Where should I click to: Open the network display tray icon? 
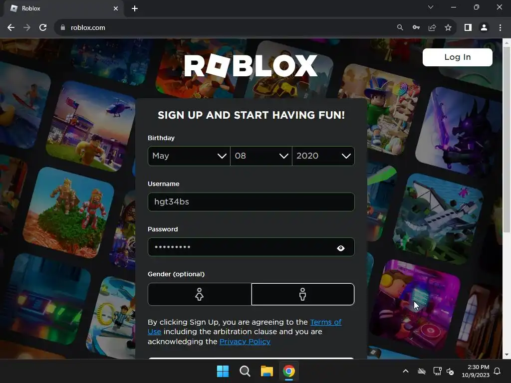(x=437, y=371)
